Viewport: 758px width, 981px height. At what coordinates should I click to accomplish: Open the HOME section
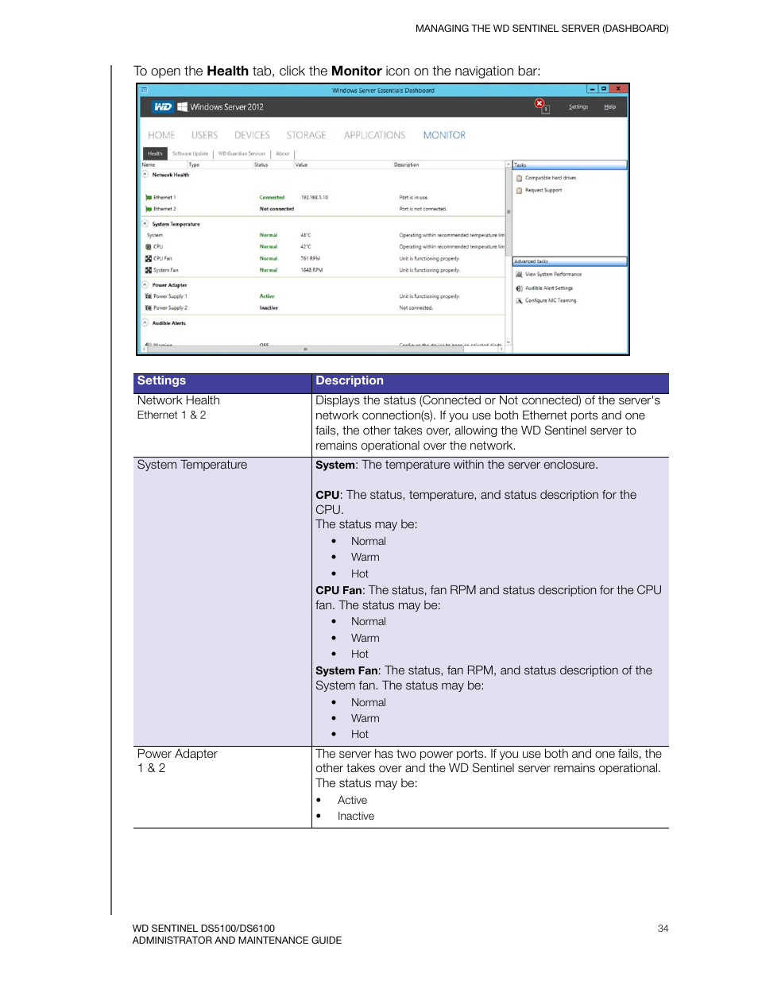click(161, 135)
